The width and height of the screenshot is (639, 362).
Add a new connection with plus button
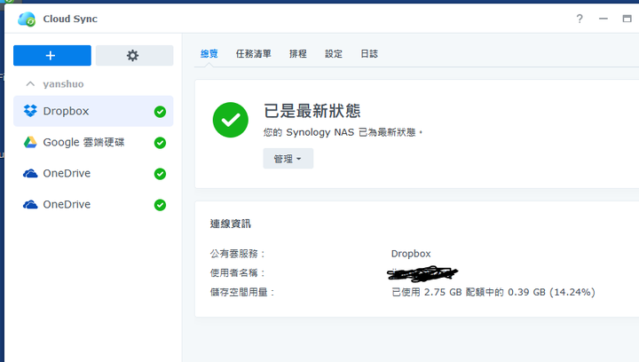[x=52, y=55]
